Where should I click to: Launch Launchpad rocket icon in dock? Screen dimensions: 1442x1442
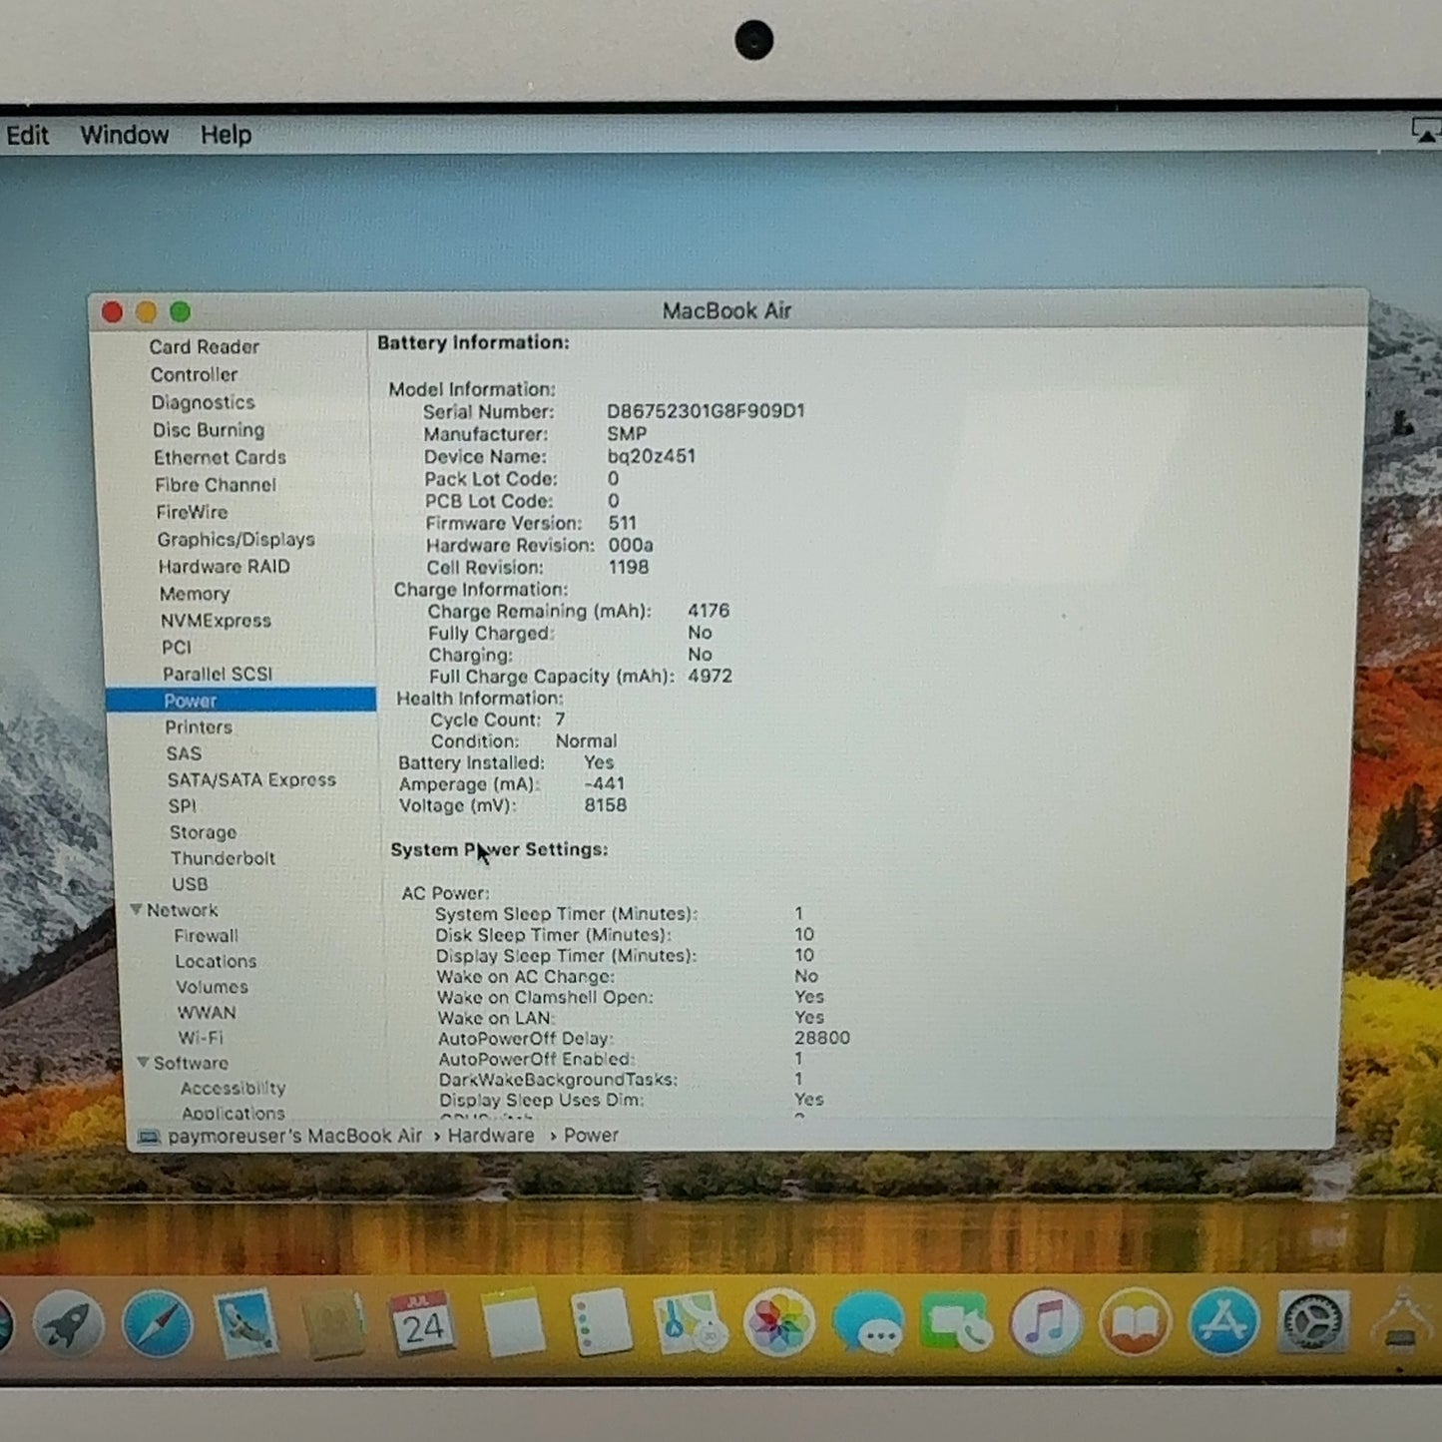point(68,1324)
